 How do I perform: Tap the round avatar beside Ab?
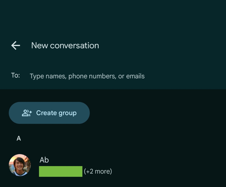(x=20, y=165)
